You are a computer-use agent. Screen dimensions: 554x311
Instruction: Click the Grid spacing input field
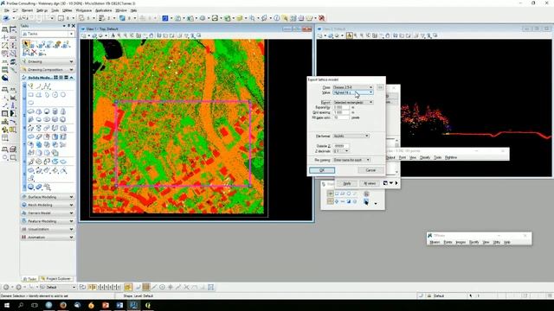click(341, 112)
